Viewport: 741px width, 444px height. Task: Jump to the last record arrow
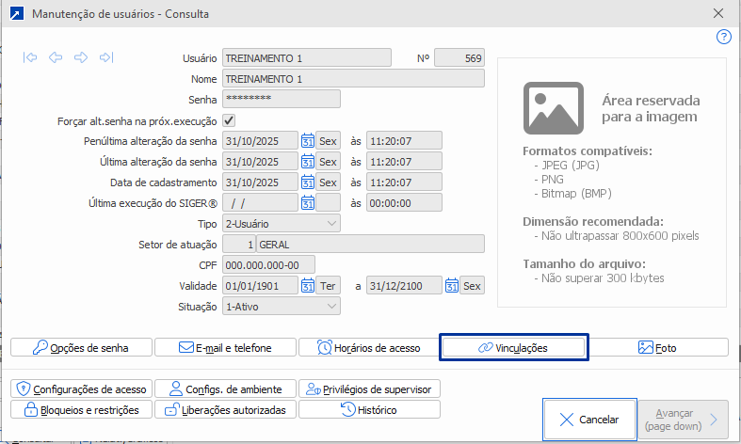tap(105, 57)
